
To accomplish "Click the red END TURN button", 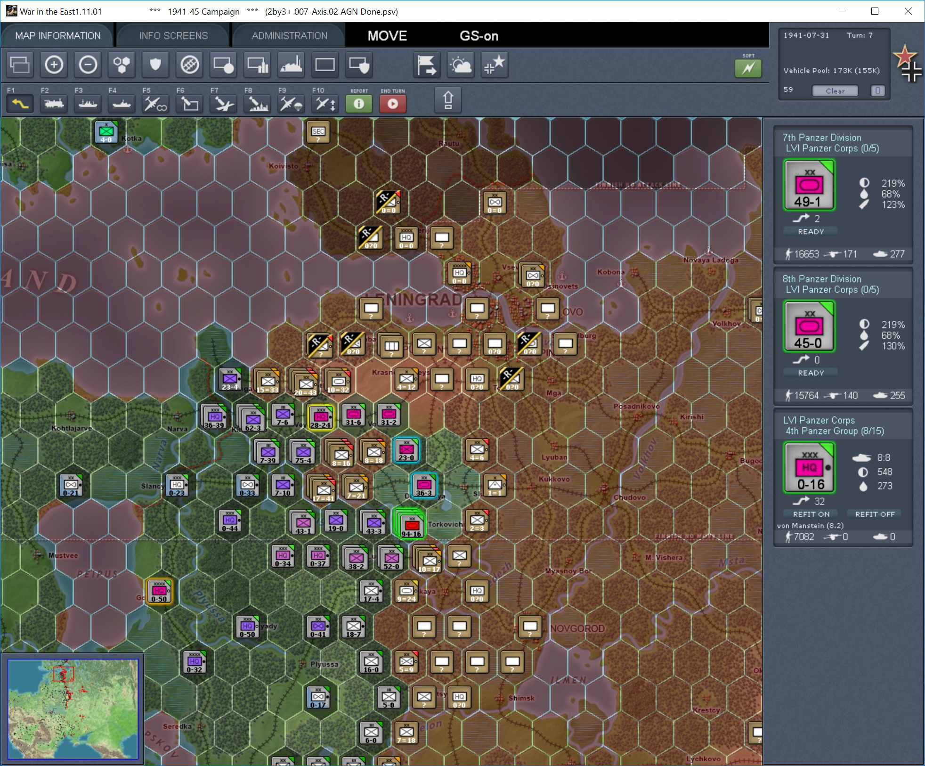I will coord(393,104).
